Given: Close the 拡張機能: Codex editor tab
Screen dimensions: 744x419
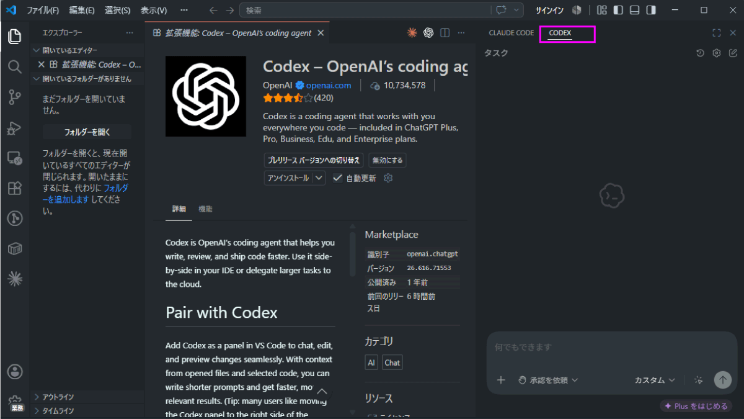Looking at the screenshot, I should tap(321, 33).
